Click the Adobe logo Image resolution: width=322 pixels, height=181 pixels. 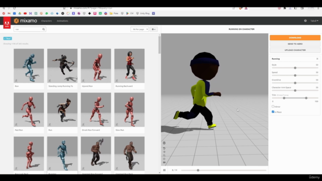(x=7, y=23)
